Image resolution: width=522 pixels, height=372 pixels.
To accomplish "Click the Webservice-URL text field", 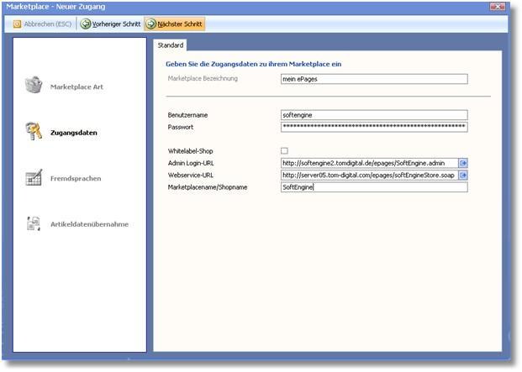I will [368, 176].
